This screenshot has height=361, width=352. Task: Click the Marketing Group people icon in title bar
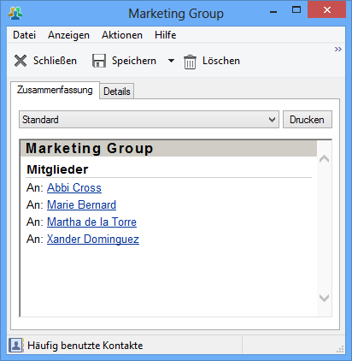pyautogui.click(x=15, y=13)
